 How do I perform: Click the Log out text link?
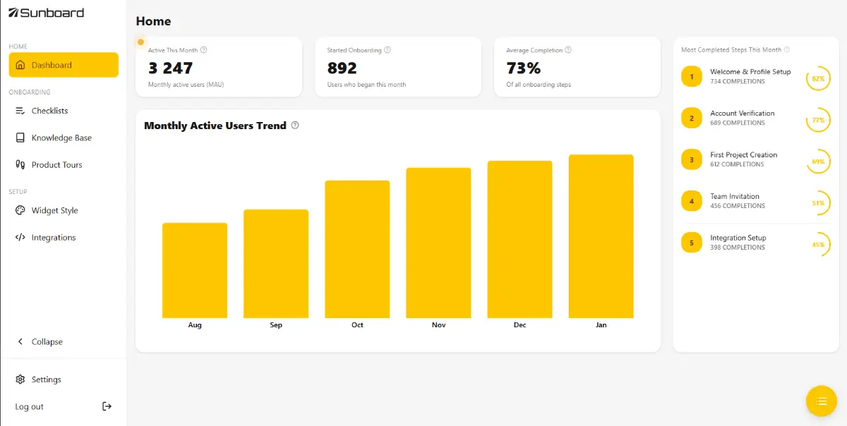pyautogui.click(x=29, y=407)
